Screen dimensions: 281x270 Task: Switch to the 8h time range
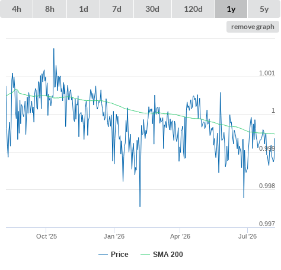(50, 9)
